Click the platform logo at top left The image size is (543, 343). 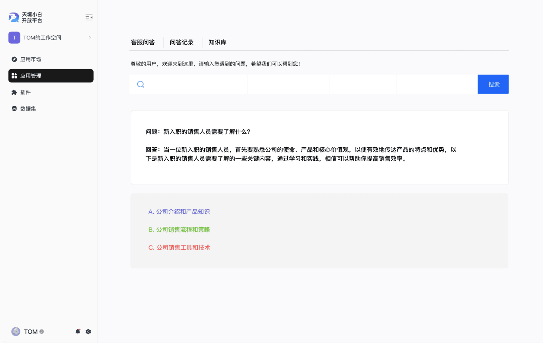(x=14, y=17)
